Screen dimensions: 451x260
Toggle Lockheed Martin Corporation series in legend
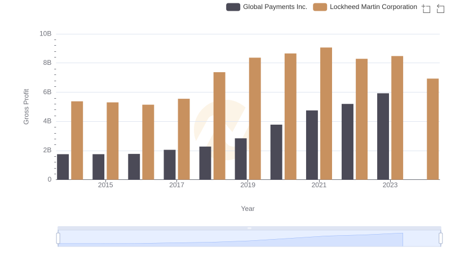(365, 7)
